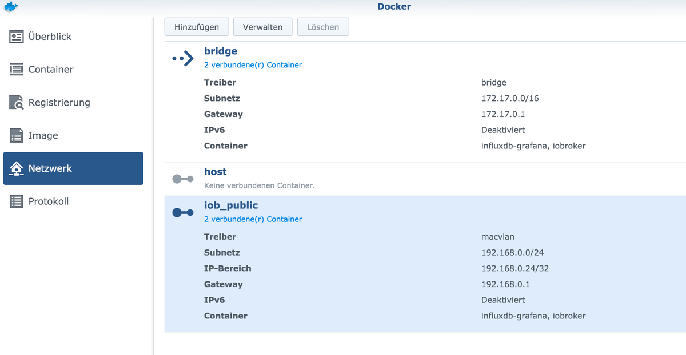Screen dimensions: 686x355
Task: Click 'Keine verbundenen Container.' text under host
Action: tap(260, 185)
